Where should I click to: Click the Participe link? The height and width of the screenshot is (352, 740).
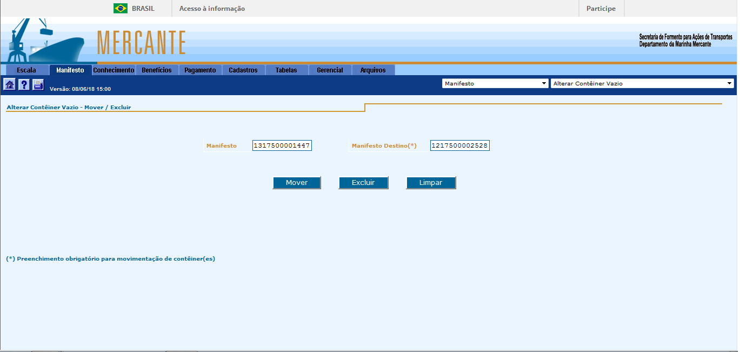point(601,9)
